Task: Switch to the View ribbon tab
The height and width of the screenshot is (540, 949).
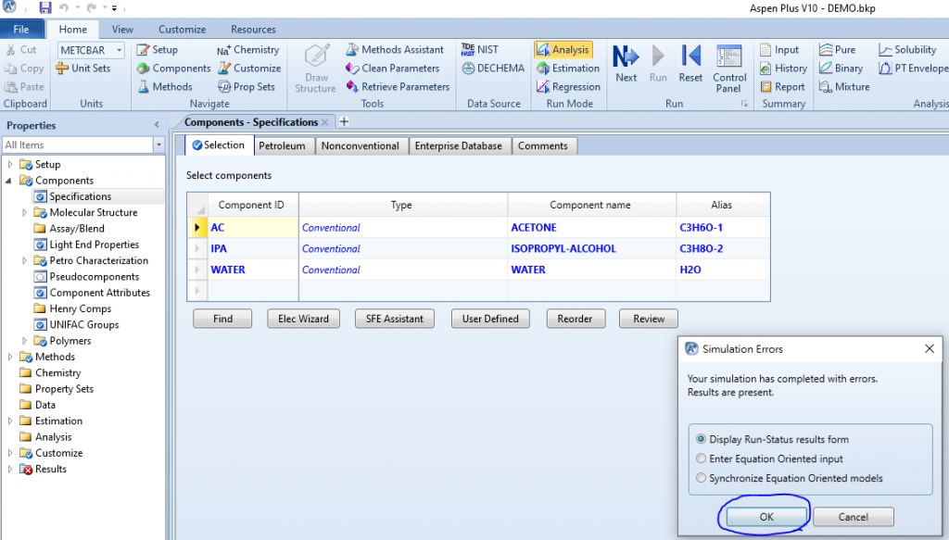Action: click(122, 29)
